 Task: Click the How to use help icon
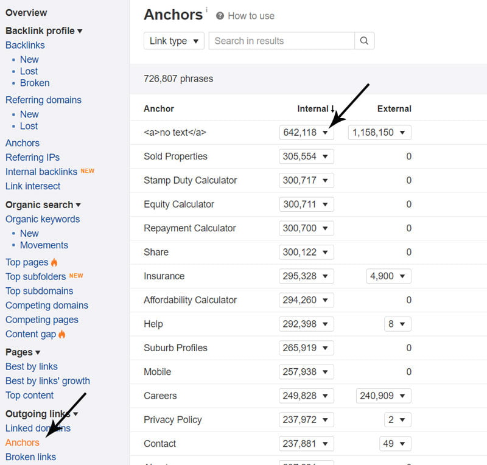click(220, 16)
